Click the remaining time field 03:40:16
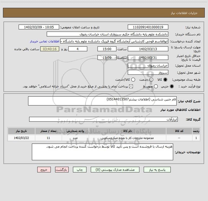This screenshot has height=201, width=208. click(50, 49)
